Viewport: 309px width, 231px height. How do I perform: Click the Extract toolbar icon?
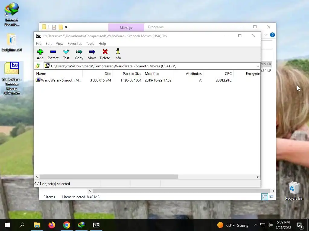pos(53,54)
